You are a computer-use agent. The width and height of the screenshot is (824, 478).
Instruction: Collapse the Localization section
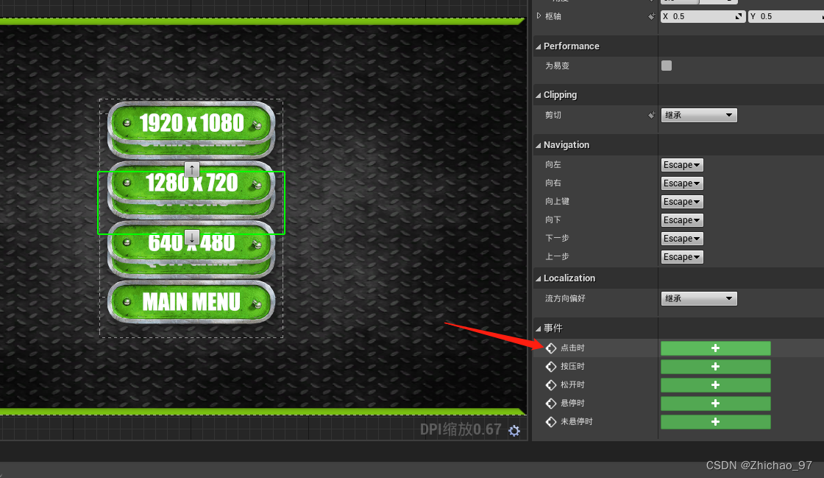point(538,278)
